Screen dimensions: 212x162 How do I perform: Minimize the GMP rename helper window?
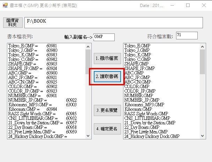(x=172, y=6)
